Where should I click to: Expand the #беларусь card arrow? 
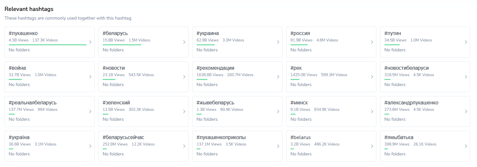(184, 42)
